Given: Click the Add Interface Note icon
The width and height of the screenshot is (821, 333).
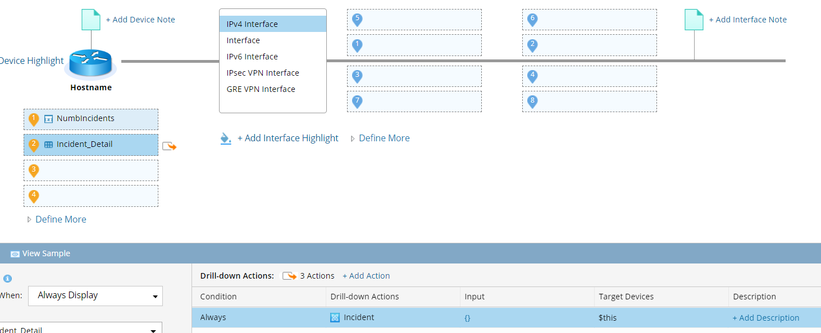Looking at the screenshot, I should [694, 19].
